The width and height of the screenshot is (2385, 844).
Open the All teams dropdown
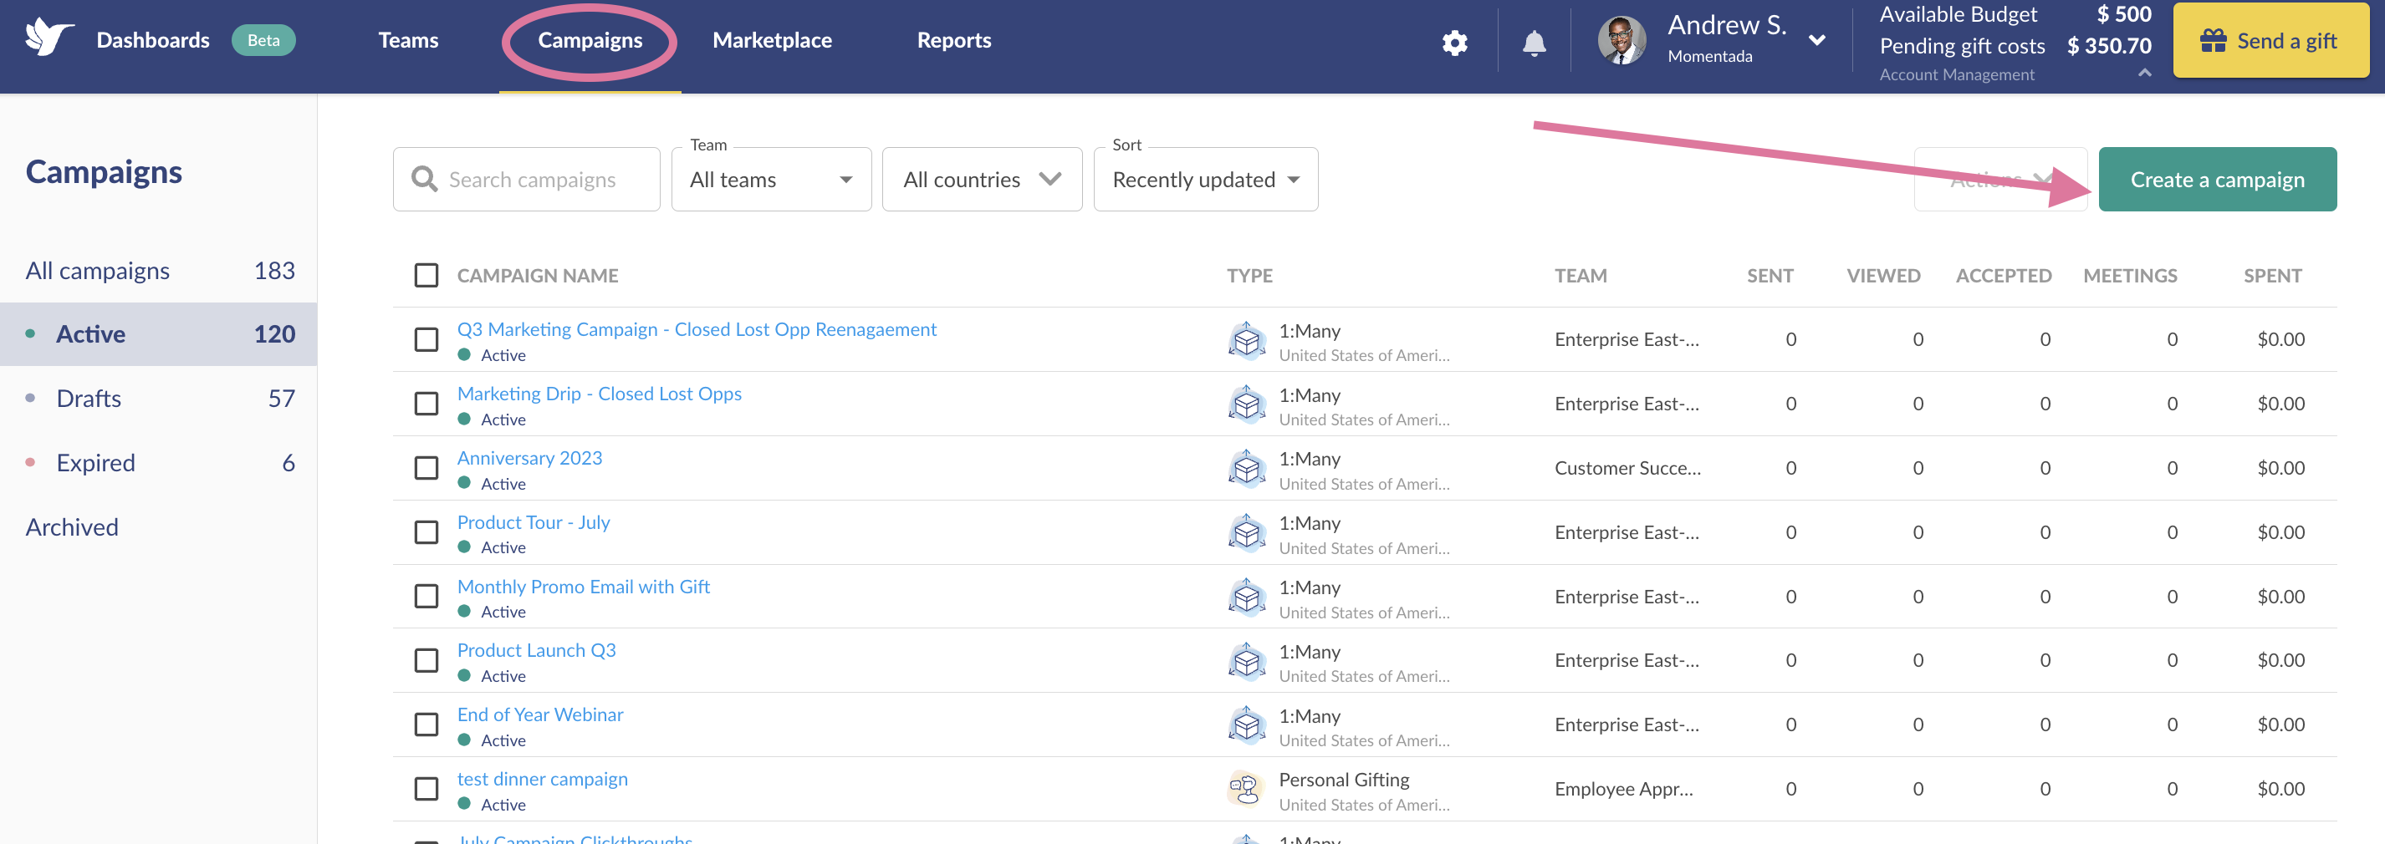point(771,180)
